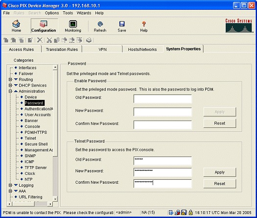Screen dimensions: 257x218
Task: Select User Accounts in the tree
Action: click(38, 115)
